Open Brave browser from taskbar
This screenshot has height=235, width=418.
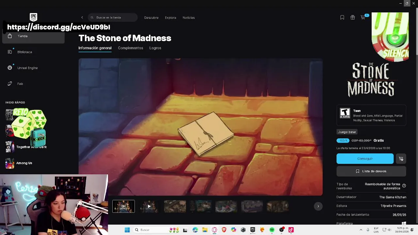224,230
